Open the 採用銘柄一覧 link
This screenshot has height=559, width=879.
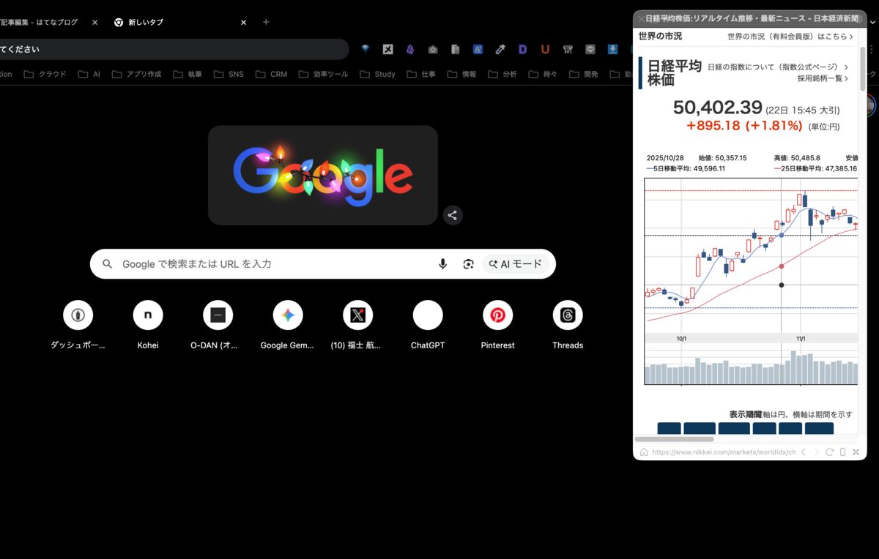pyautogui.click(x=822, y=78)
